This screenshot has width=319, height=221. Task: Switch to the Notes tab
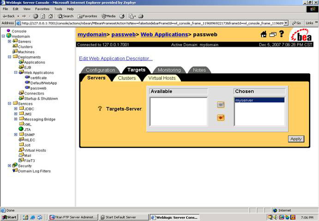[x=199, y=70]
